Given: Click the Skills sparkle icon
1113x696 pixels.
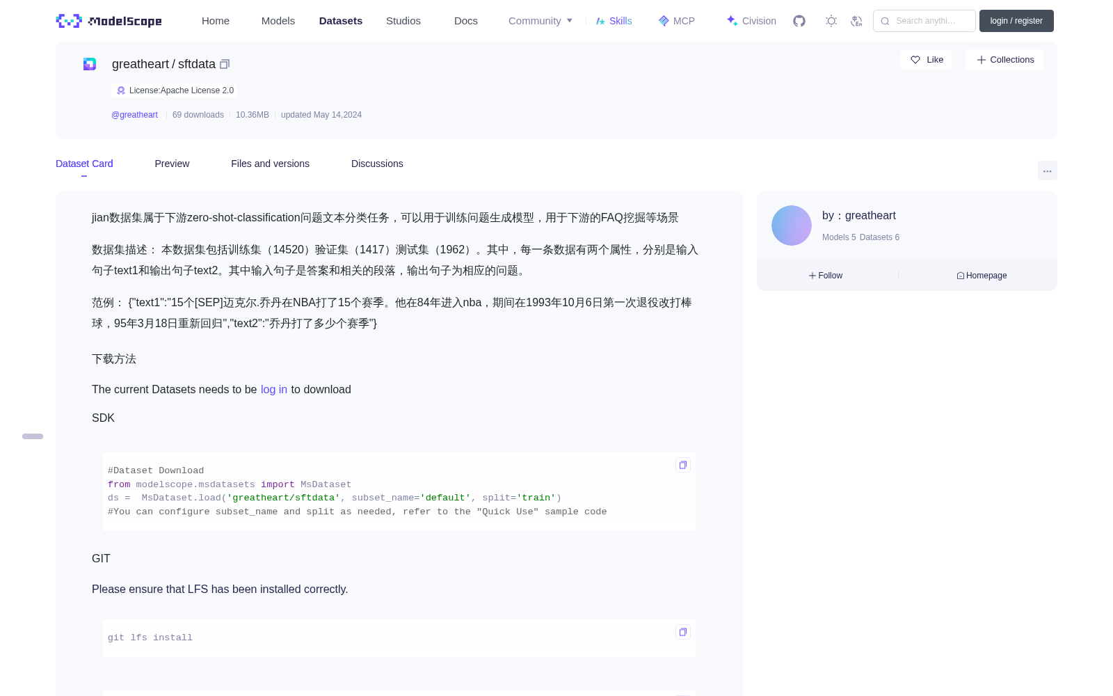Looking at the screenshot, I should tap(600, 21).
